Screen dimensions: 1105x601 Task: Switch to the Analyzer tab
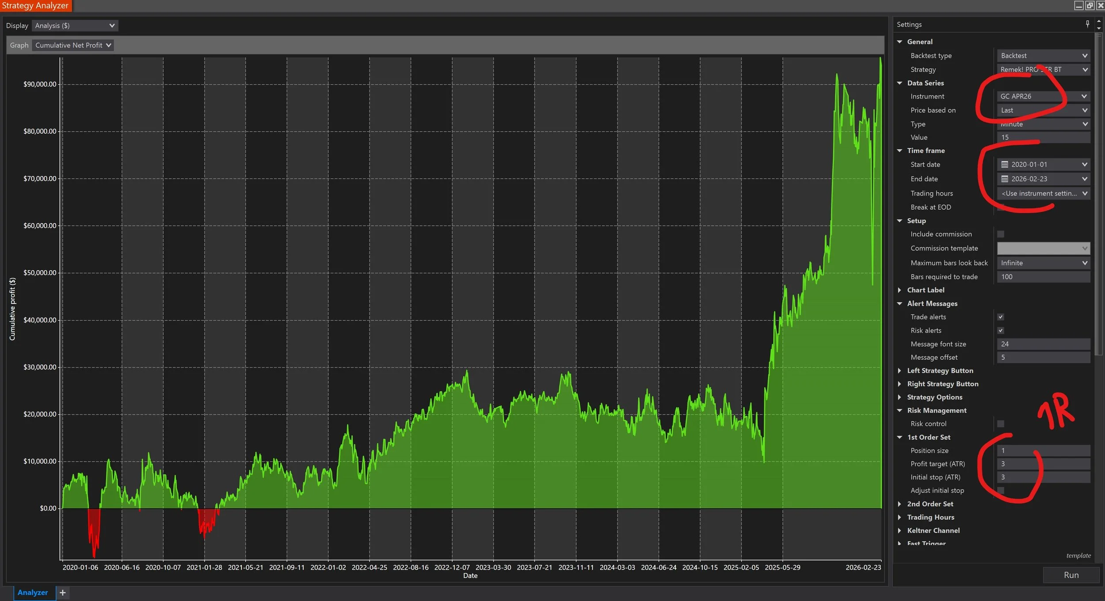[x=33, y=593]
